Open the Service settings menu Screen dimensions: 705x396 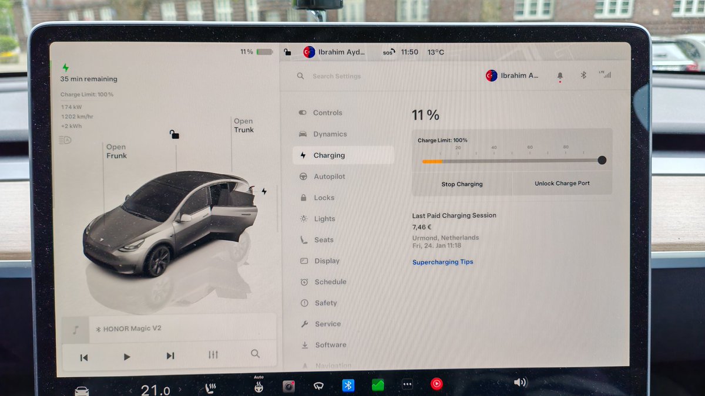[320, 324]
